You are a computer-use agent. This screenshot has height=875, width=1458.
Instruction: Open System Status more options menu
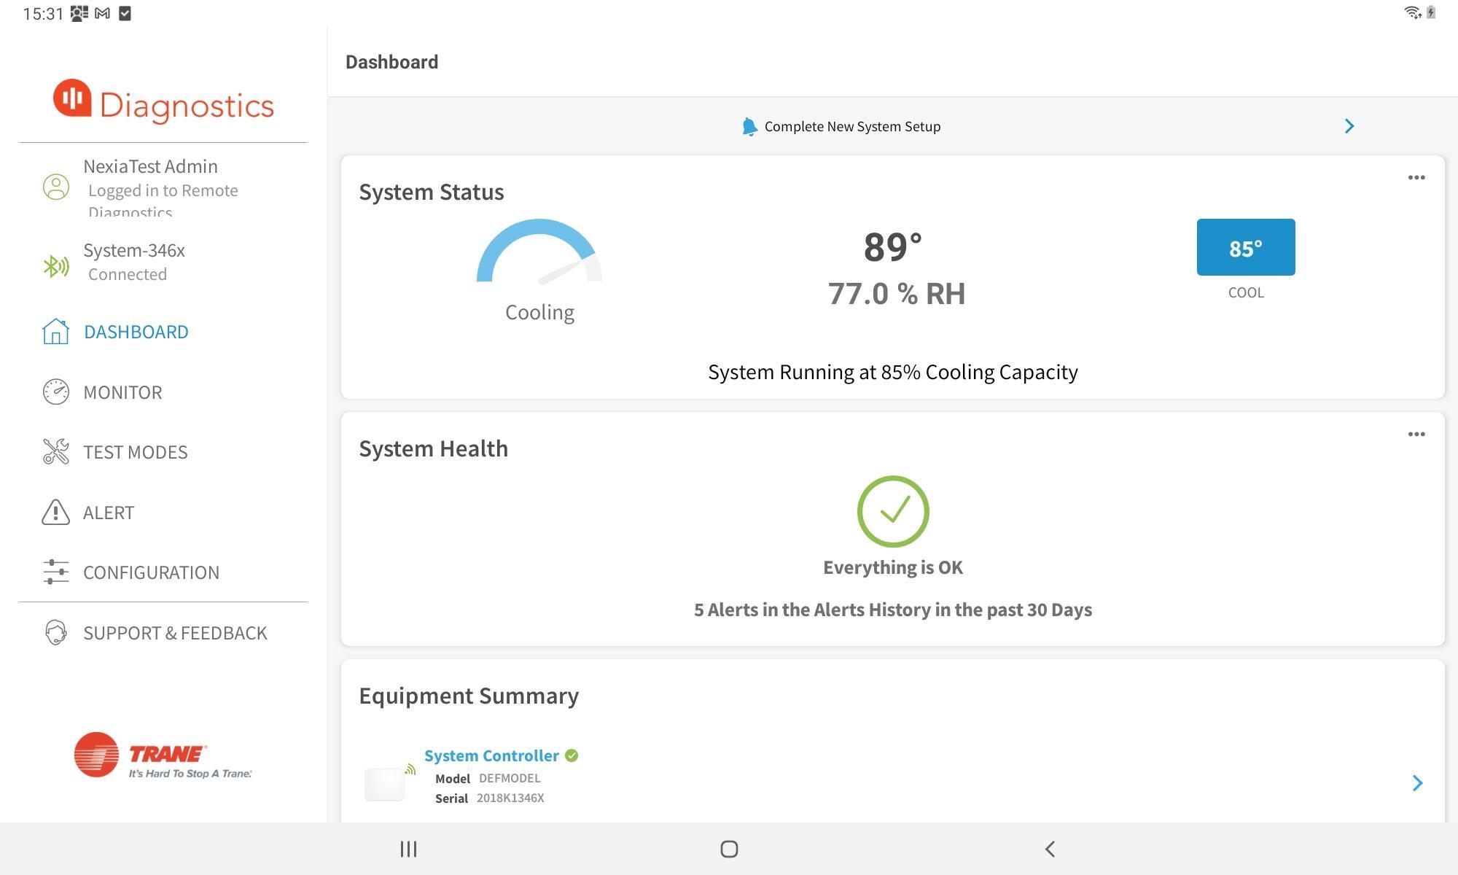pos(1416,177)
